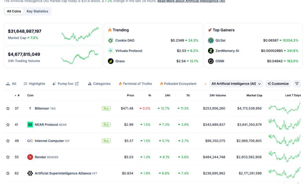
Task: Click the $0.834 price value
Action: coord(127,173)
